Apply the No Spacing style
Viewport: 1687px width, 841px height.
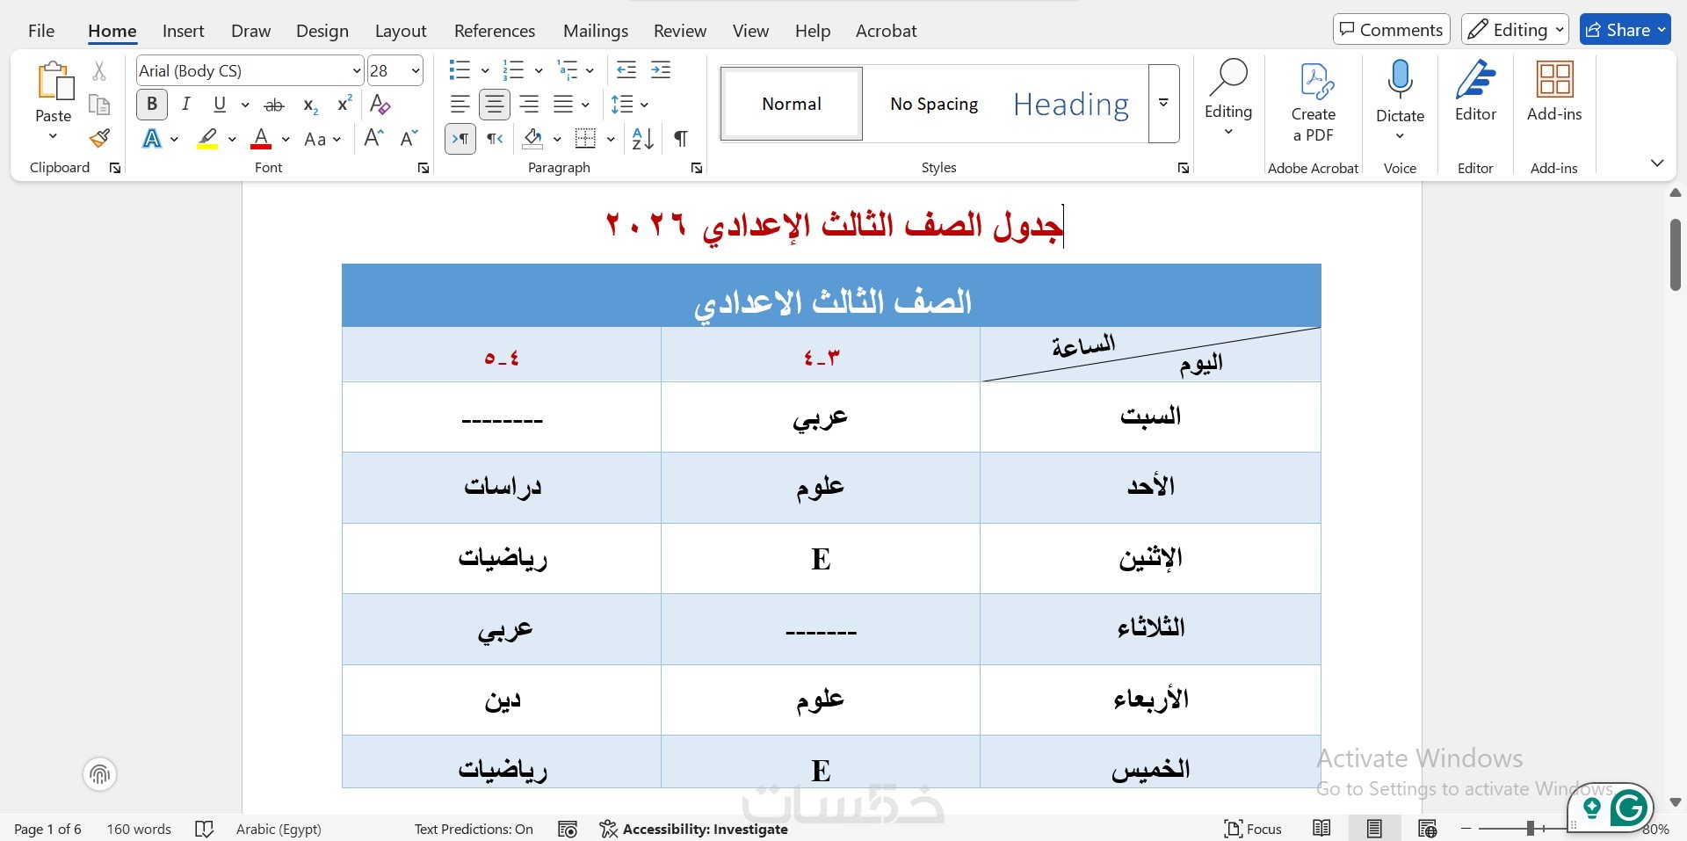934,104
